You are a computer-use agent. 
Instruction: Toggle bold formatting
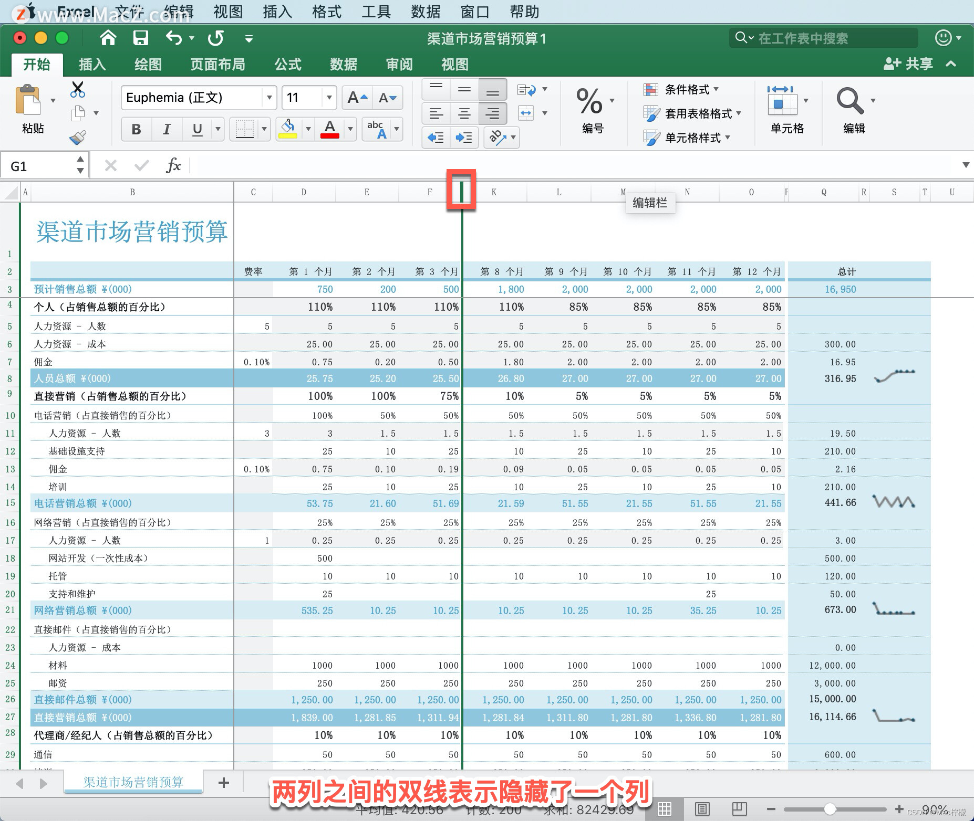(x=136, y=129)
